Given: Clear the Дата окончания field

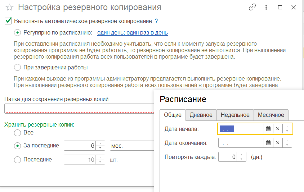Looking at the screenshot, I should pyautogui.click(x=277, y=143).
